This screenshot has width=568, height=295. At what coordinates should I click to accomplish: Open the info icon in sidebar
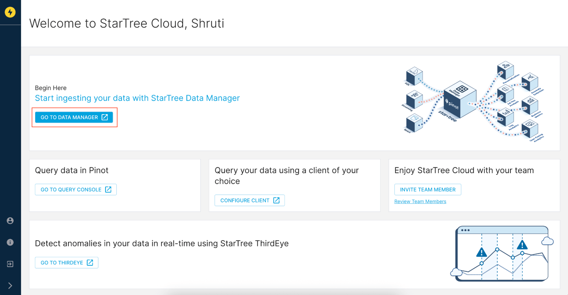tap(10, 242)
